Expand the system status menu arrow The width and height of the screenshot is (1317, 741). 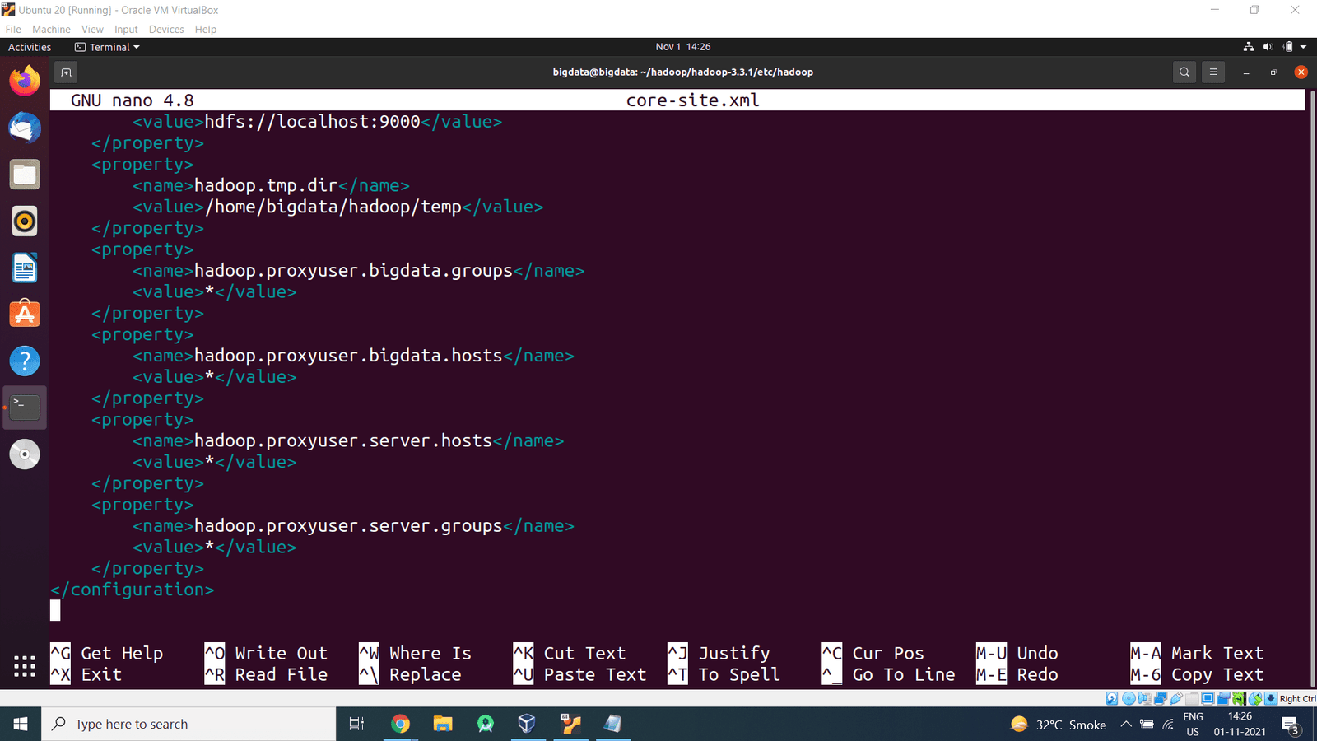tap(1303, 47)
